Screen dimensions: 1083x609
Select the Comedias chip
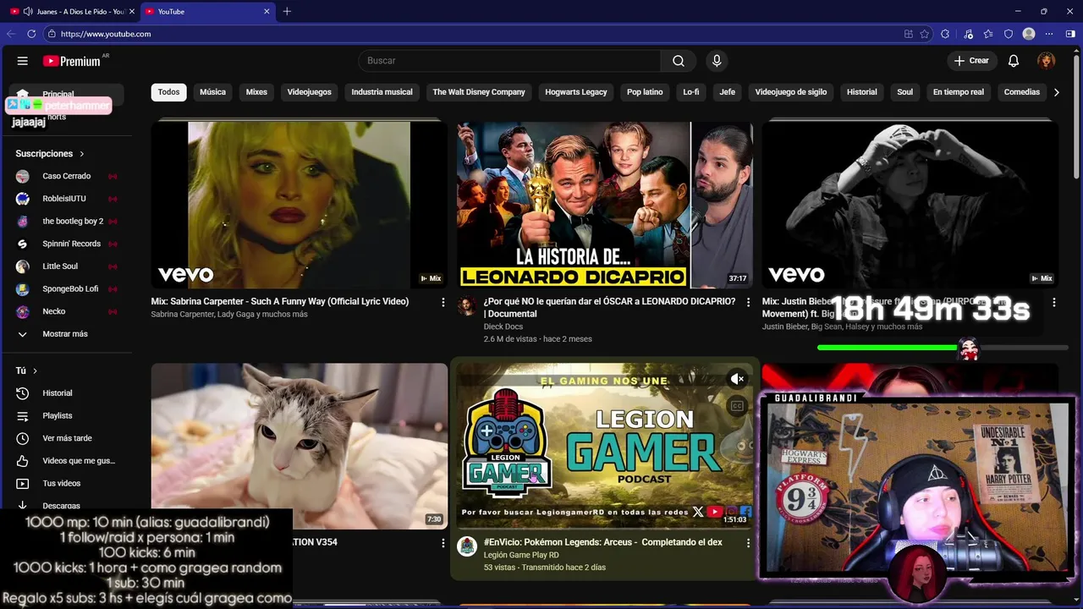pyautogui.click(x=1021, y=92)
